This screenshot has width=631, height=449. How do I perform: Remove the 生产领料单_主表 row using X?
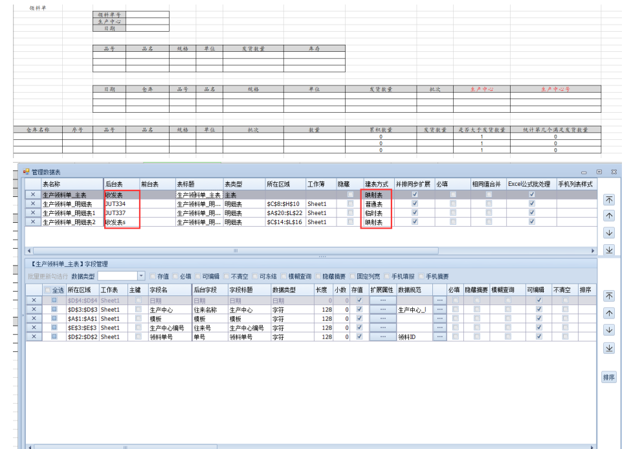(32, 194)
